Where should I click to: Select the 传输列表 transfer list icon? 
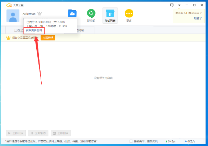pos(110,16)
